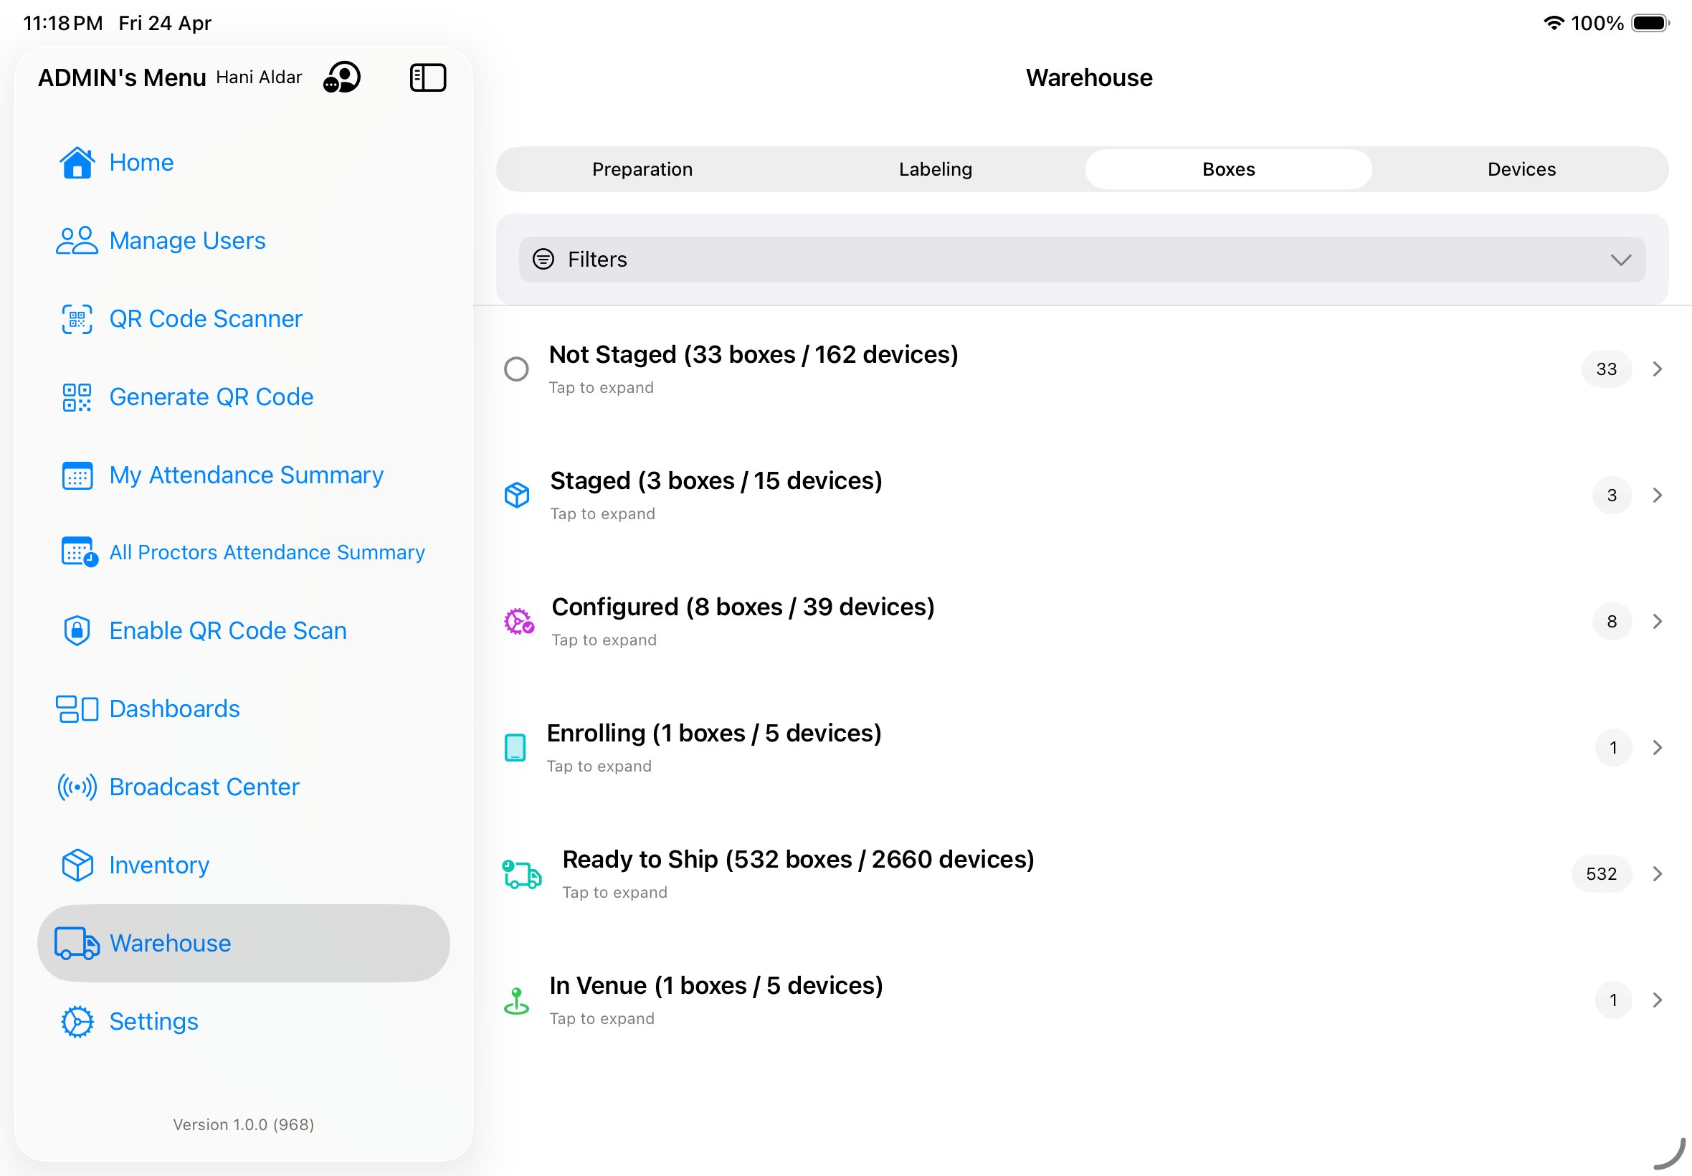Toggle the sidebar panel icon
Image resolution: width=1692 pixels, height=1176 pixels.
[x=427, y=77]
